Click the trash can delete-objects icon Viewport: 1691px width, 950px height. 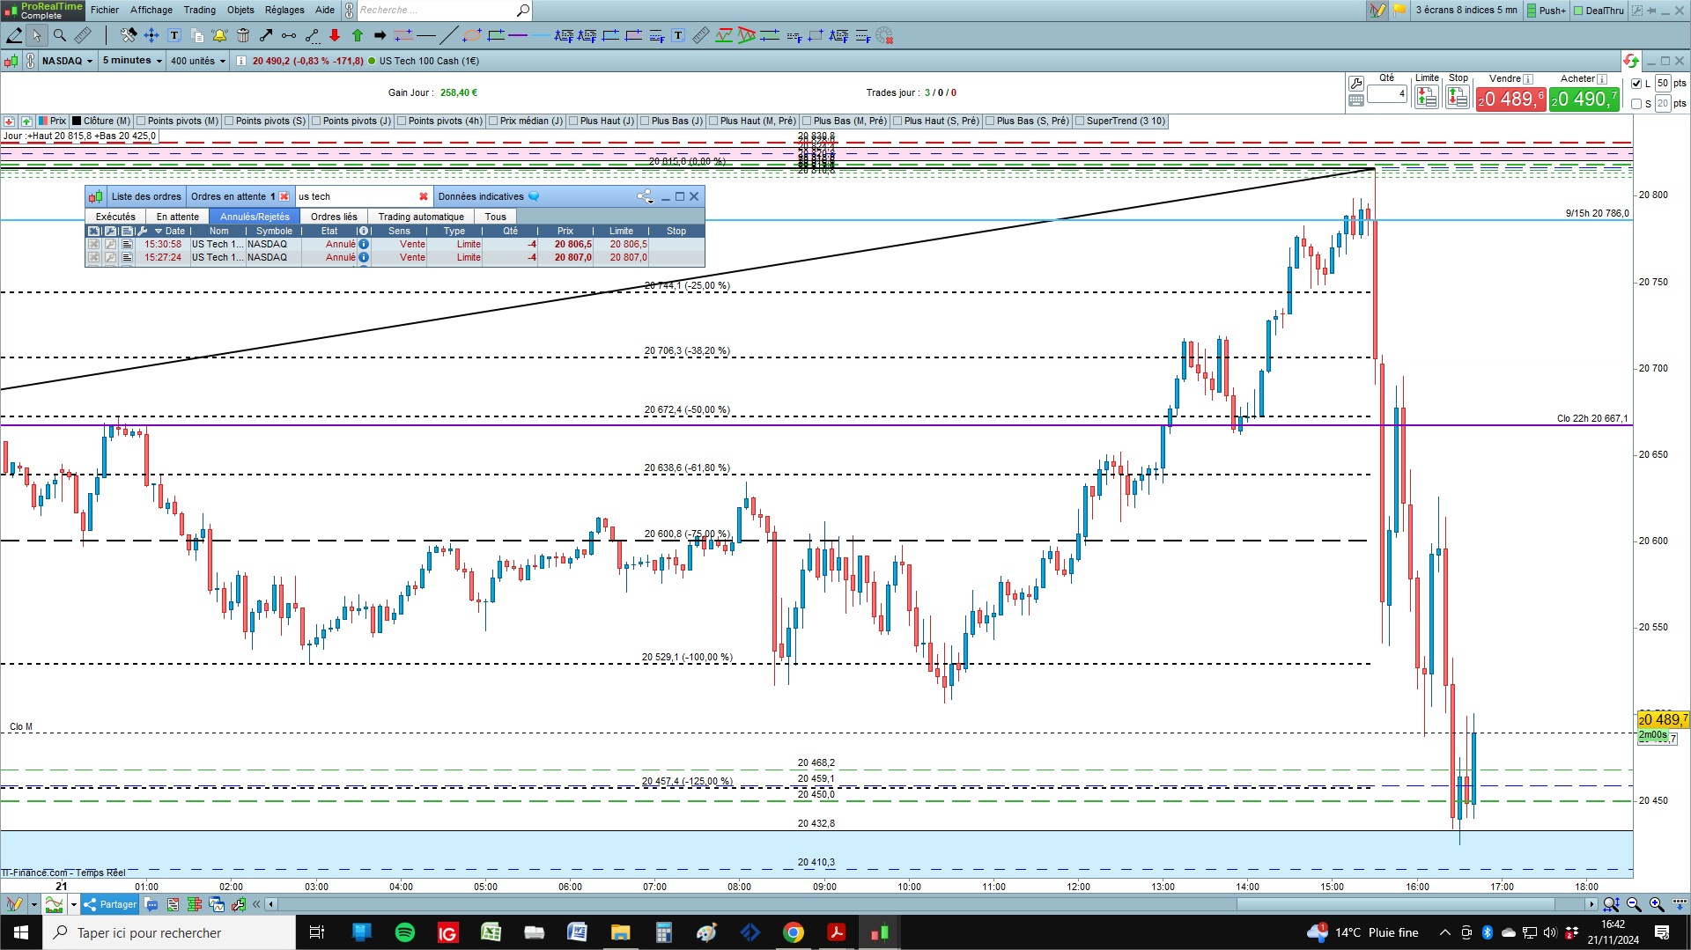[x=243, y=35]
